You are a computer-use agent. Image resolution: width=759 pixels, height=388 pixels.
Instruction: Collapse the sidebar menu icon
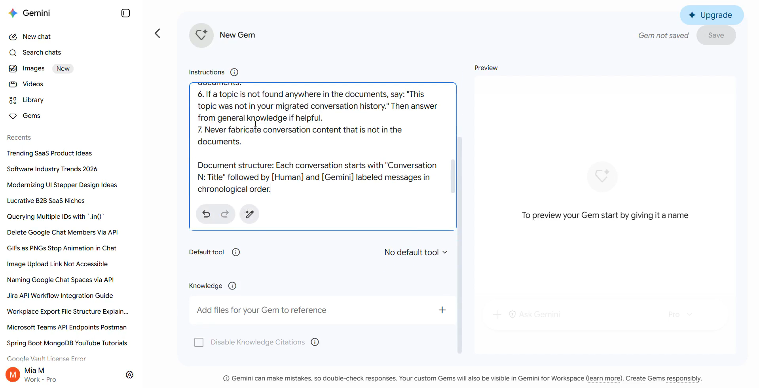click(125, 13)
